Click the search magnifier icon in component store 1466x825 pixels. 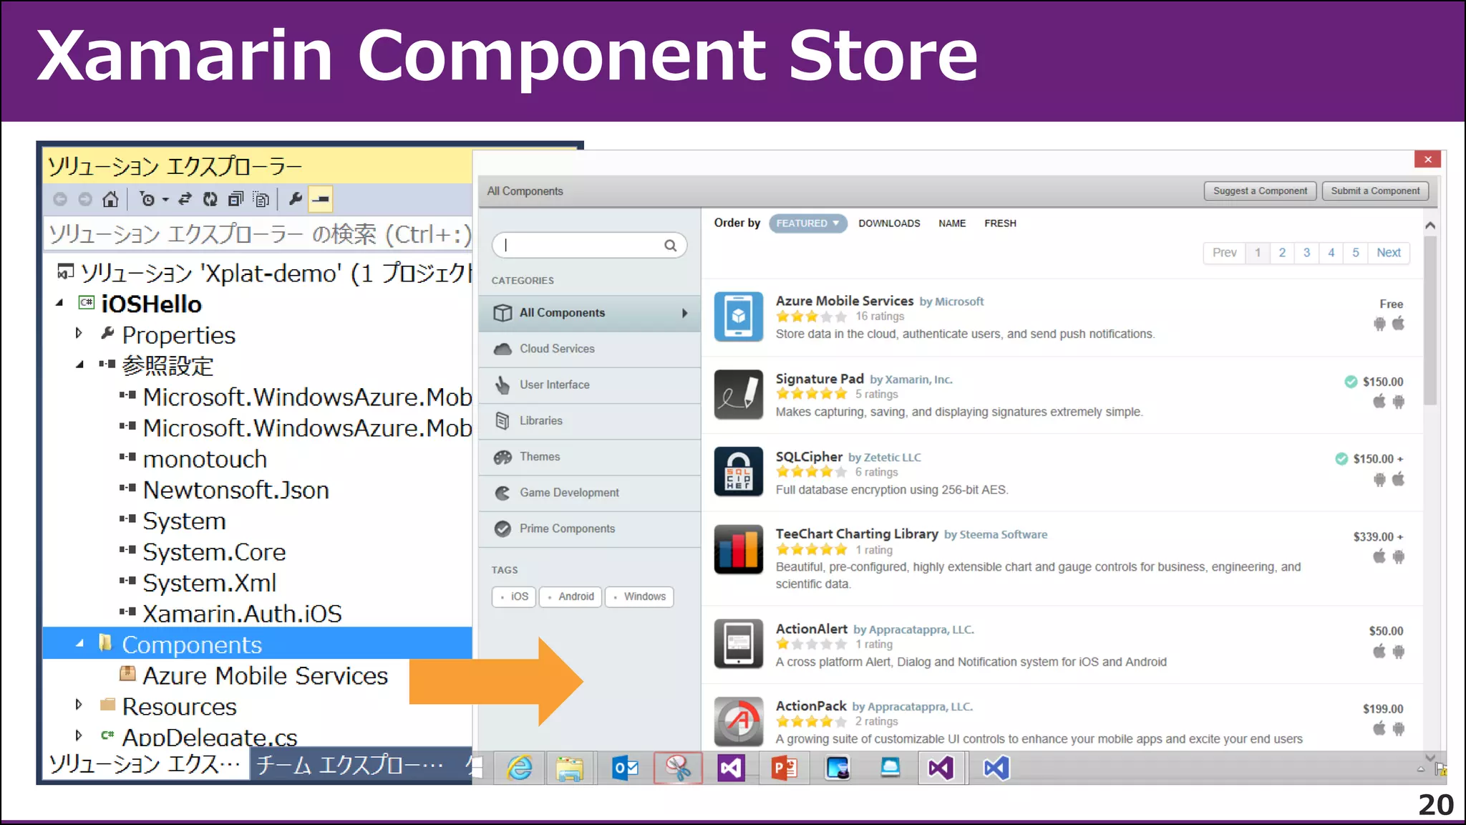point(670,246)
